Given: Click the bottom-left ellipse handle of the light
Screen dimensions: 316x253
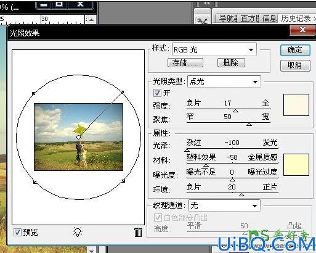Looking at the screenshot, I should pos(35,182).
